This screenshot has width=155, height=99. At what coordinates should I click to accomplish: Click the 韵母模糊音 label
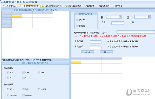pos(9,84)
